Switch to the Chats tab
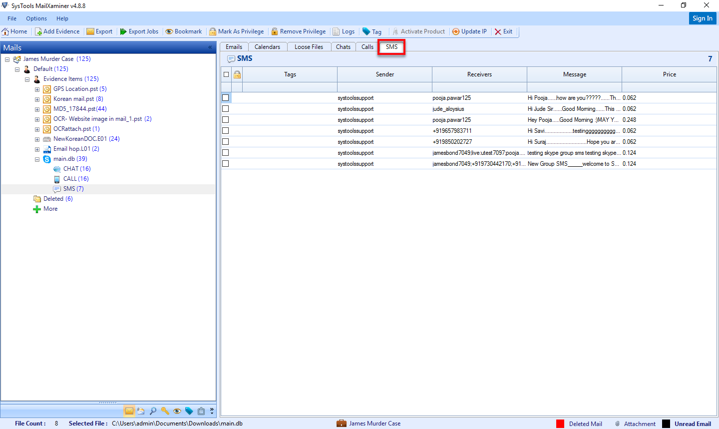719x429 pixels. coord(343,46)
